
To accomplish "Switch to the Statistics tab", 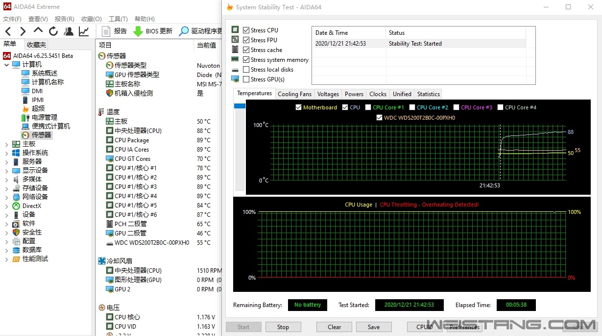I will coord(429,94).
